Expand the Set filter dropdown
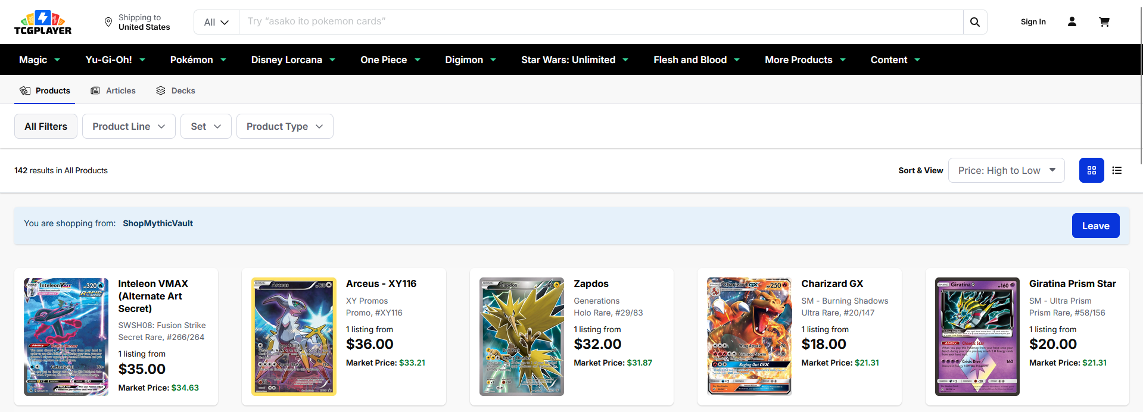1143x412 pixels. click(x=205, y=126)
